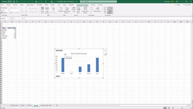Switch to the Insert ribbon tab
Viewport: 193px width, 109px height.
pos(22,5)
